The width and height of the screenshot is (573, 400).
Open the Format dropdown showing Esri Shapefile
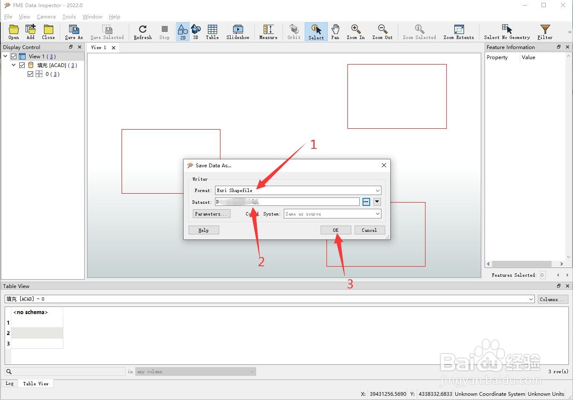click(298, 190)
